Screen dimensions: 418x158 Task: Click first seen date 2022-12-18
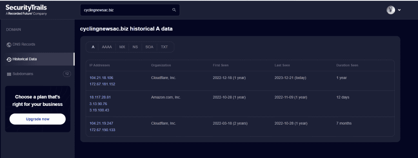[x=229, y=78]
